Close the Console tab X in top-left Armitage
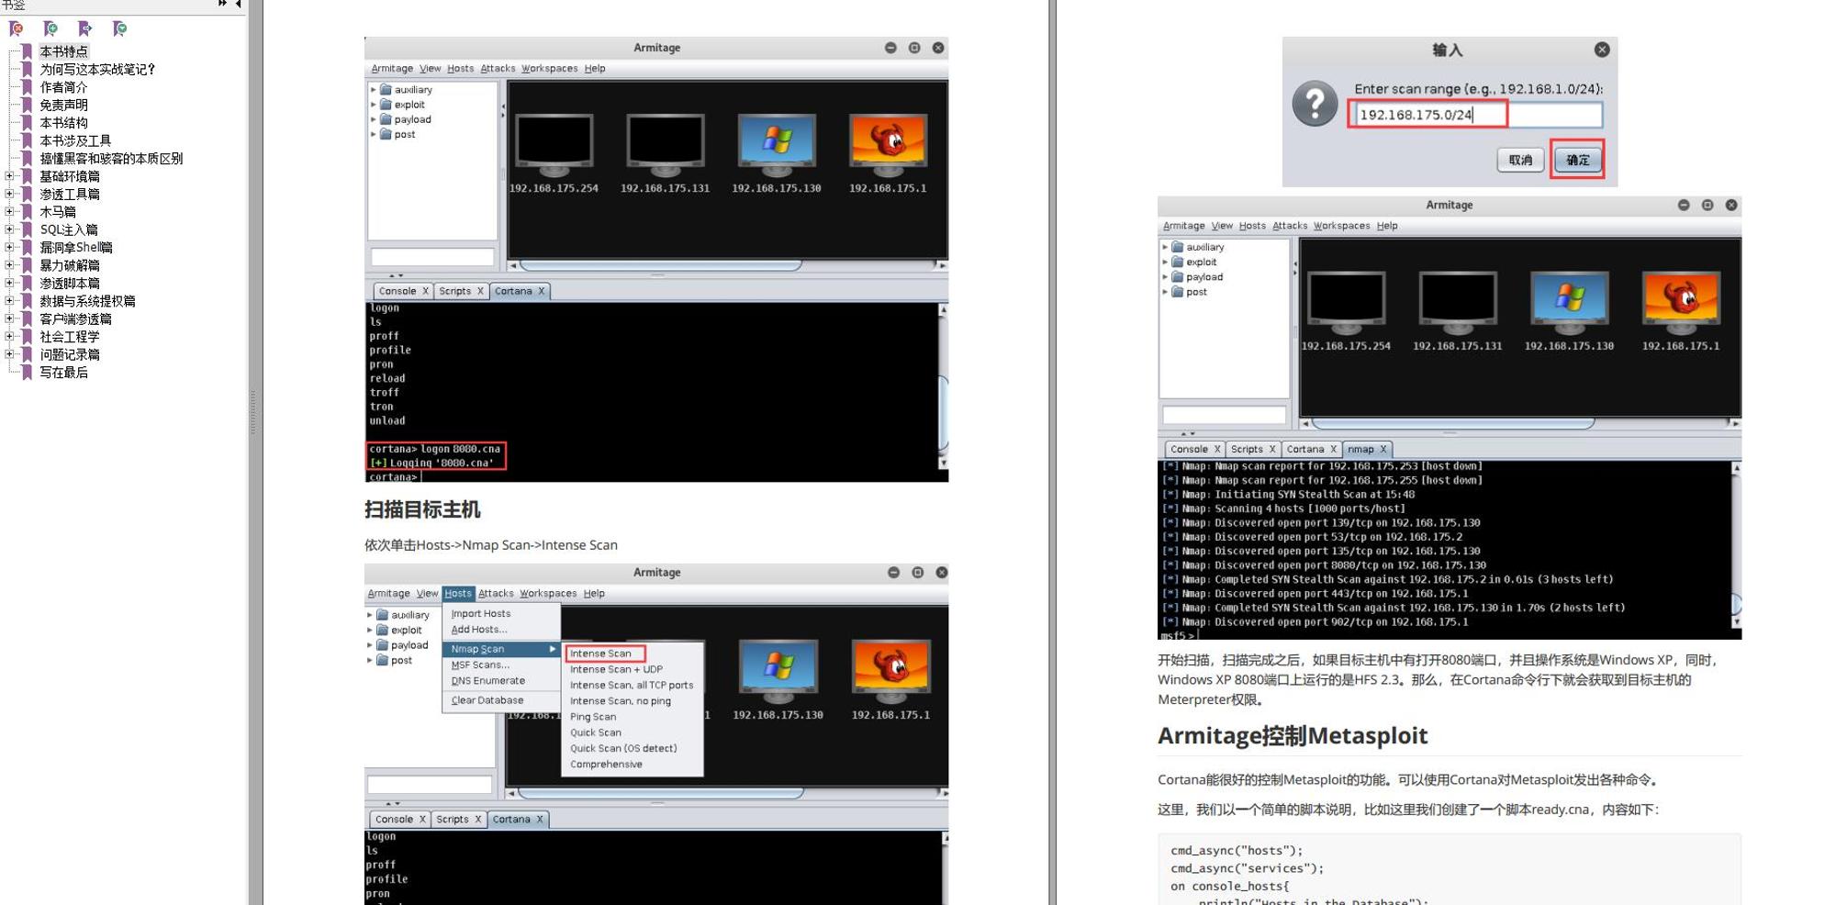Screen dimensions: 1836x905 coord(425,291)
